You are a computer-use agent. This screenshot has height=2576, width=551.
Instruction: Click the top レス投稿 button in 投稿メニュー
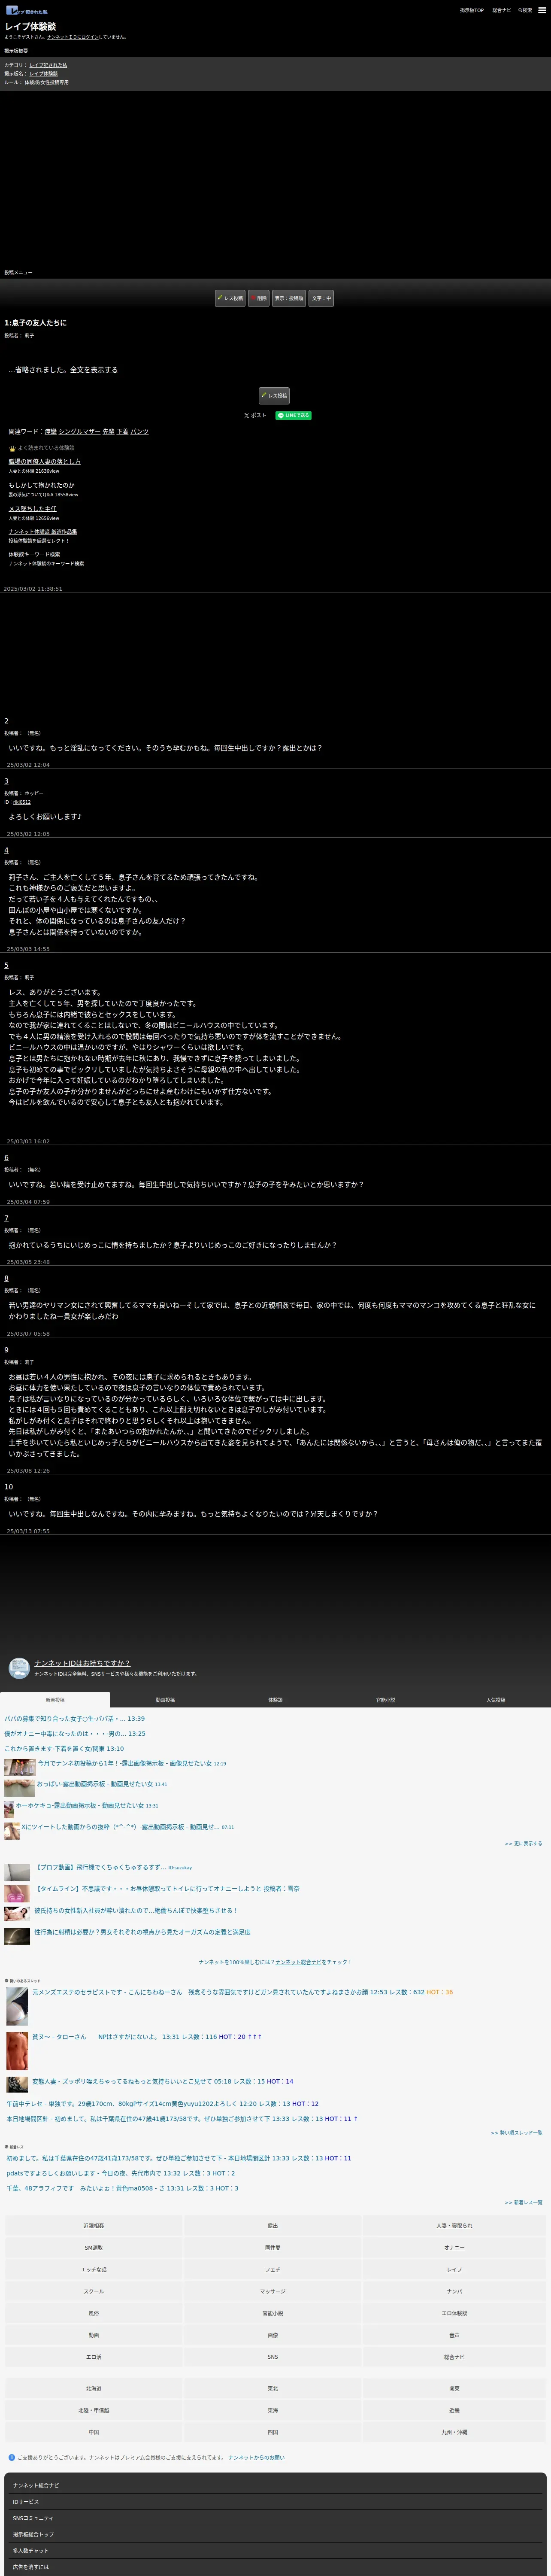(x=230, y=298)
